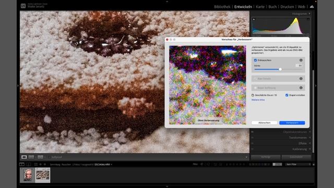Click the Stärke slider handle
Viewport: 334px width, 188px height.
(x=280, y=69)
